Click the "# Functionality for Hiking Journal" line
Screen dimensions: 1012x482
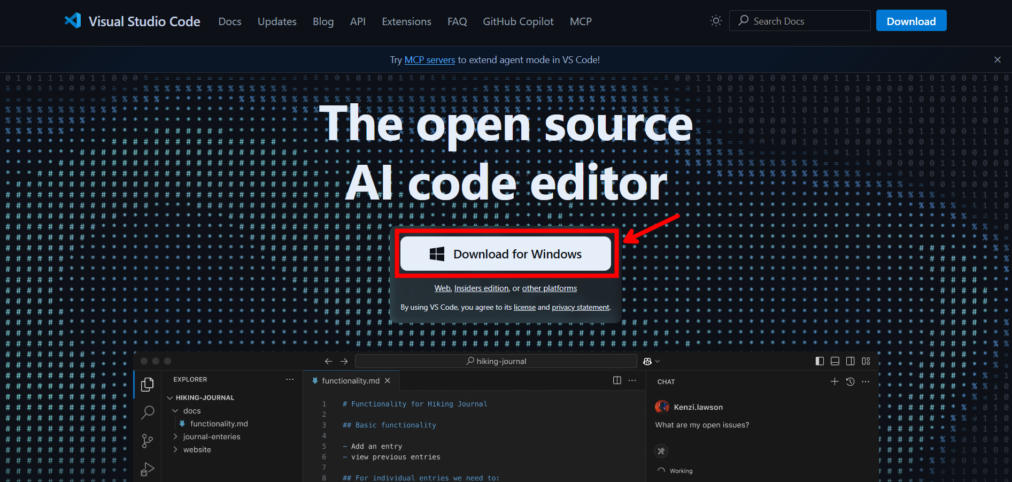click(415, 404)
